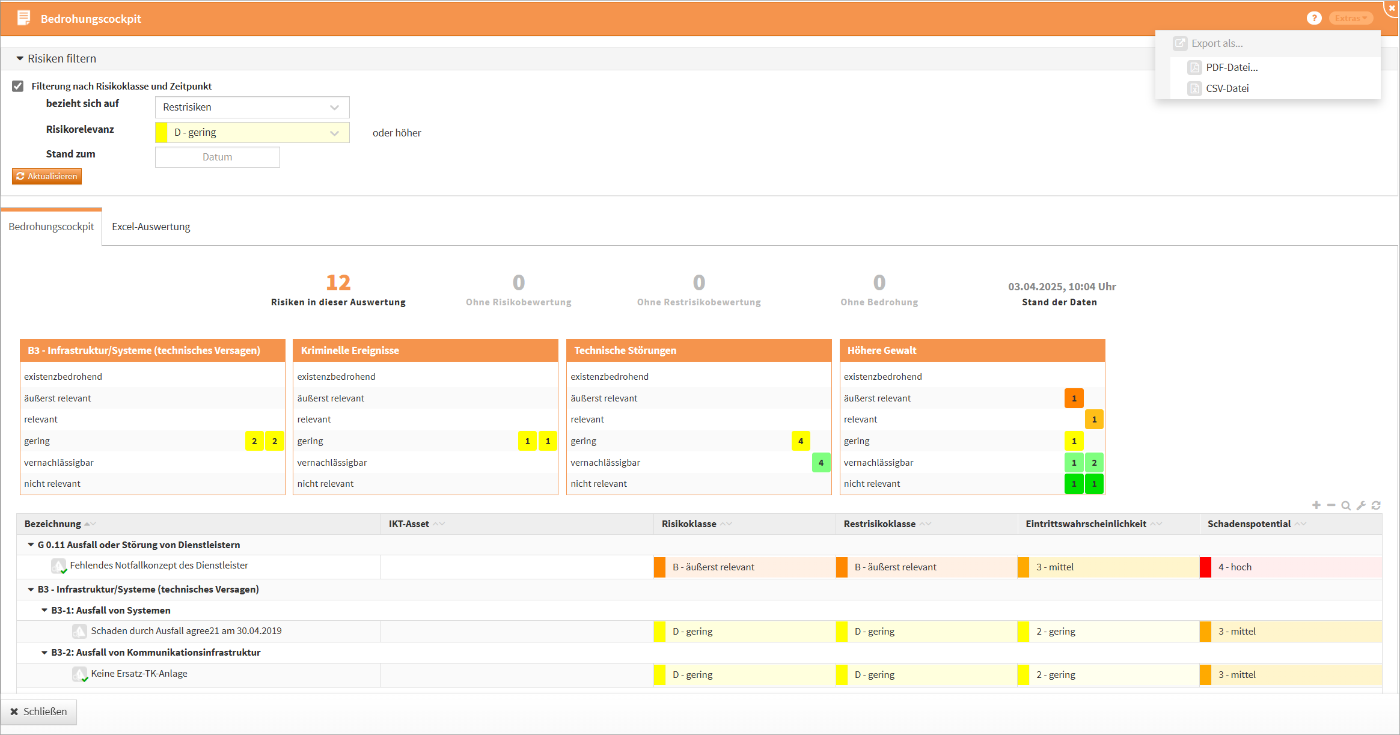Click risk icon beside Keine Ersatz-TK-Anlage
This screenshot has width=1400, height=735.
[79, 674]
